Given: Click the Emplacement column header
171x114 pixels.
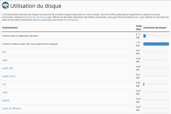Looking at the screenshot, I should (x=10, y=28).
